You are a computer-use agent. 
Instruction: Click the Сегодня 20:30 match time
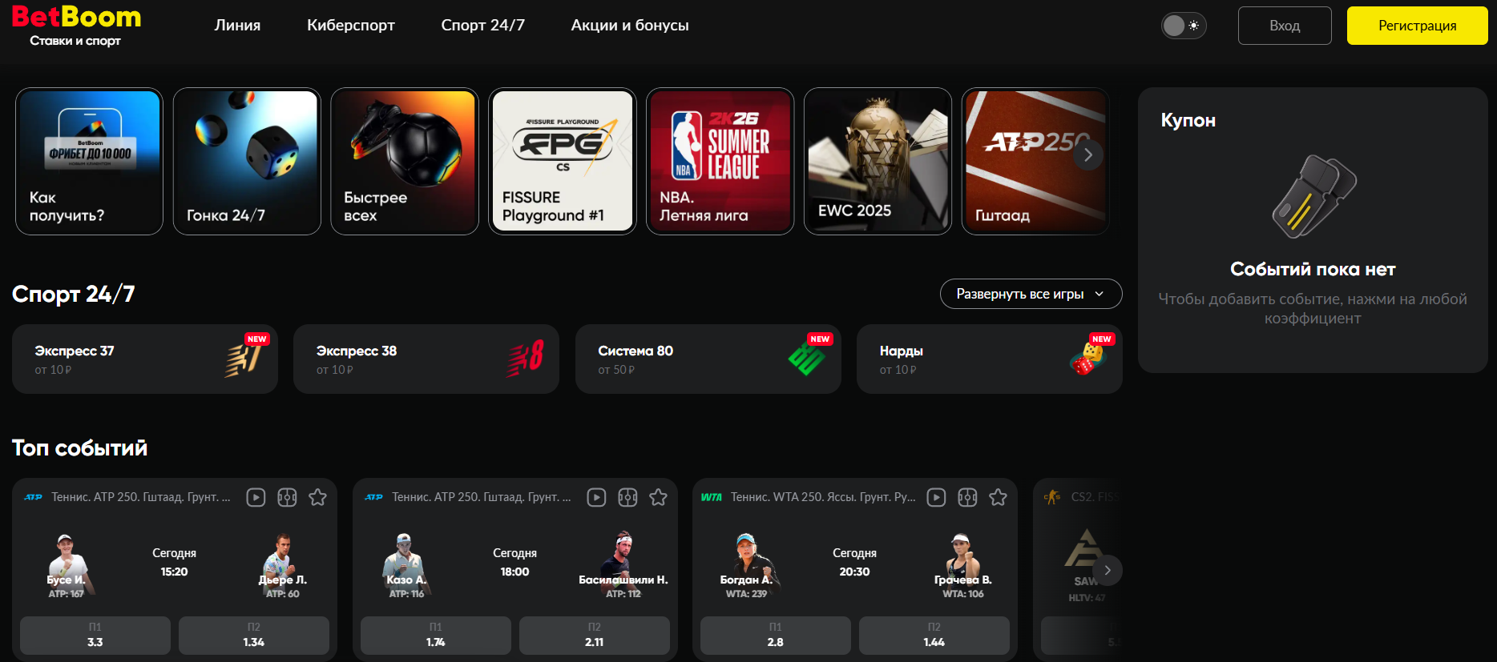[854, 562]
